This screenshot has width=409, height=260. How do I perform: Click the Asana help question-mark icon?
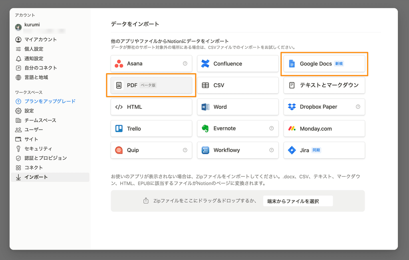click(x=185, y=64)
